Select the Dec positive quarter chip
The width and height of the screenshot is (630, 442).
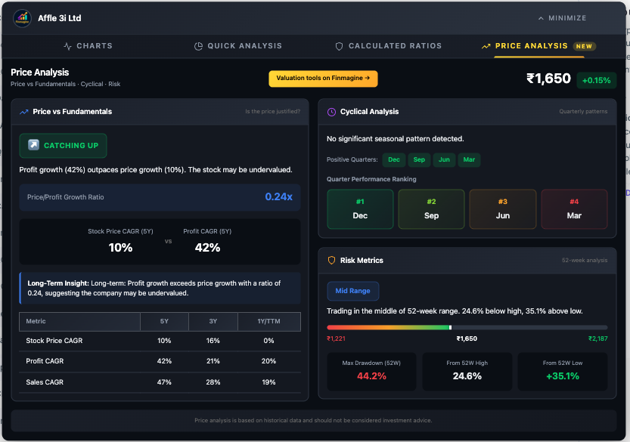[394, 159]
